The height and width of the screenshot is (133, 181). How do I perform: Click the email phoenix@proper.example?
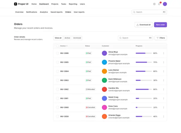click(119, 64)
